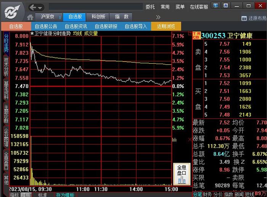Select the orange 自选股 sub-tab
Viewport: 267px width, 197px height.
click(16, 26)
